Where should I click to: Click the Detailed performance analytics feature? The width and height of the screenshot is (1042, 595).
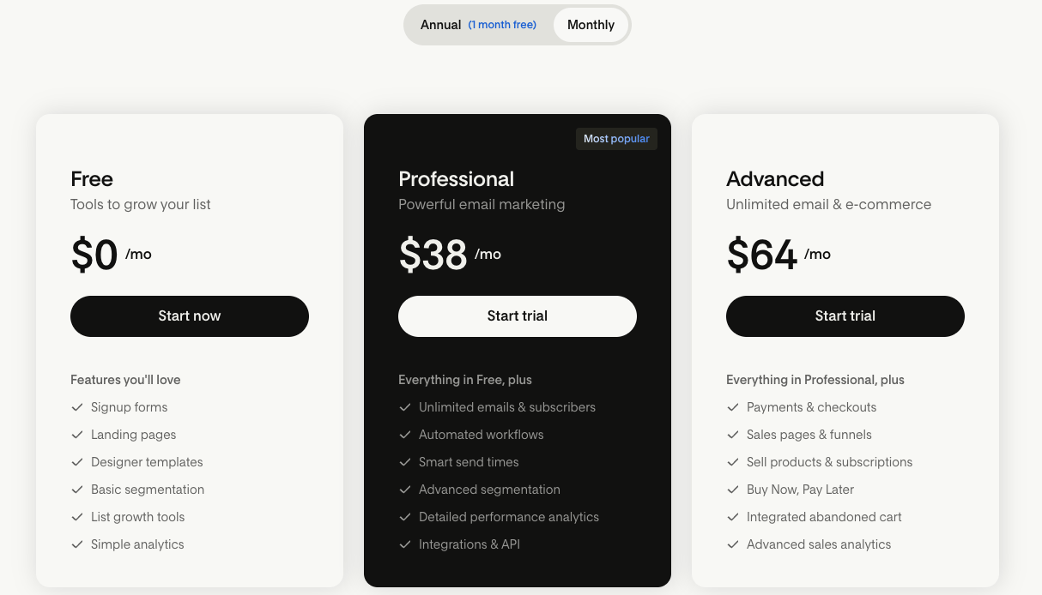509,517
